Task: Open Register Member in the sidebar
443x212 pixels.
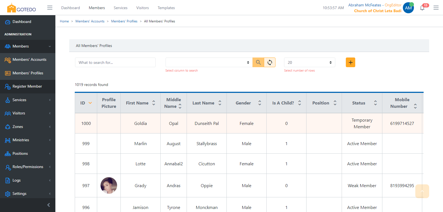Action: coord(27,86)
